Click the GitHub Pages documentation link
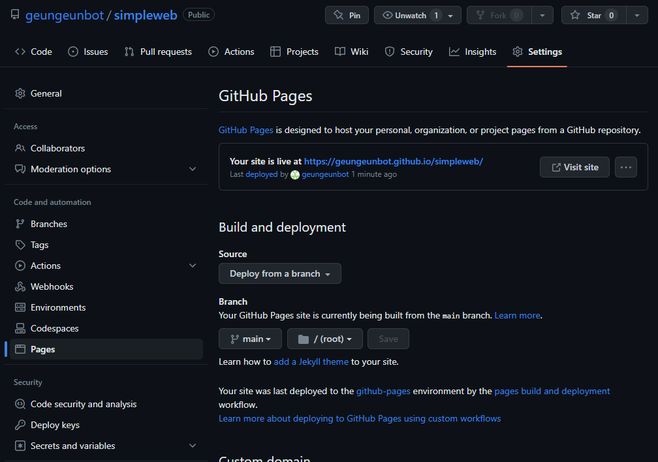This screenshot has width=658, height=462. click(x=246, y=130)
